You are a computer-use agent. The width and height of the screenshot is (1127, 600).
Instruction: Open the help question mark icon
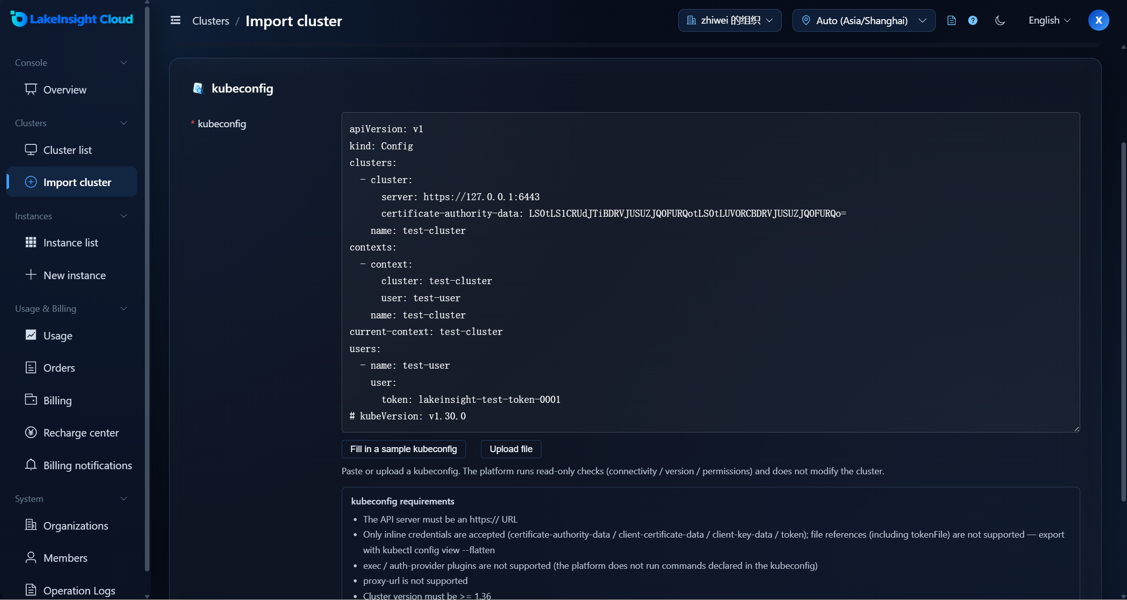(973, 20)
